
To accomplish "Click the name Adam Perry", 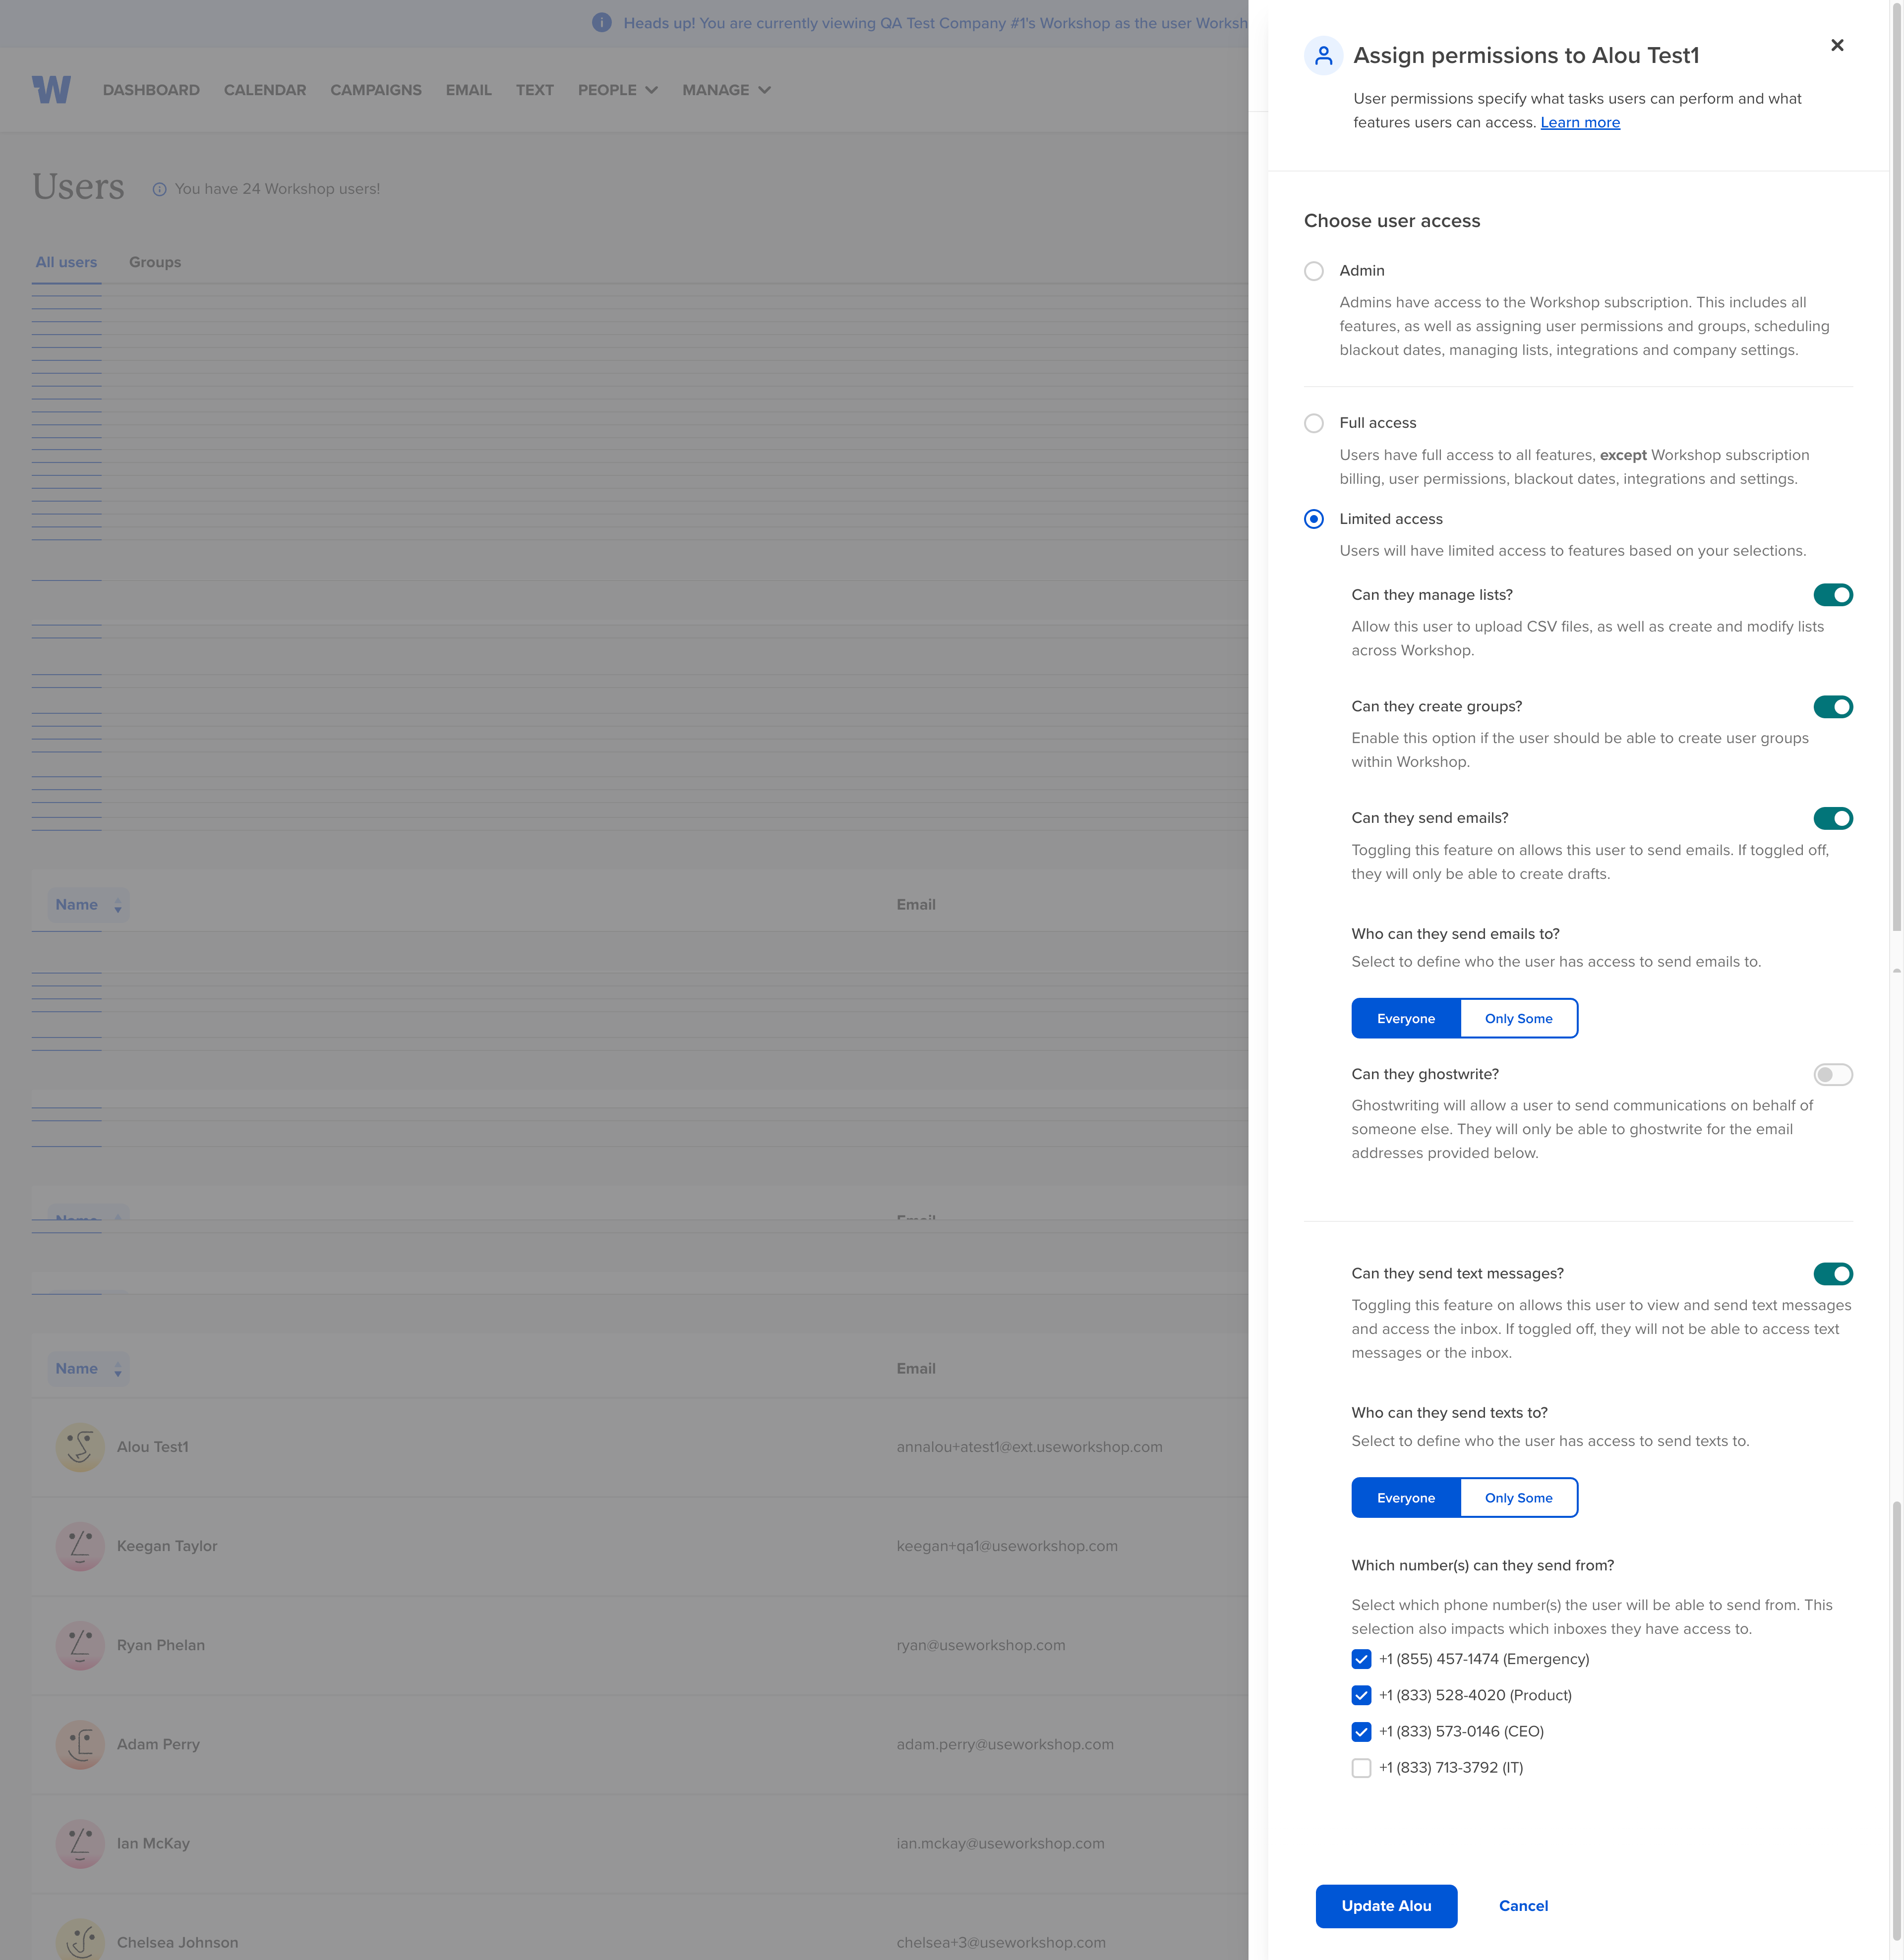I will 158,1744.
